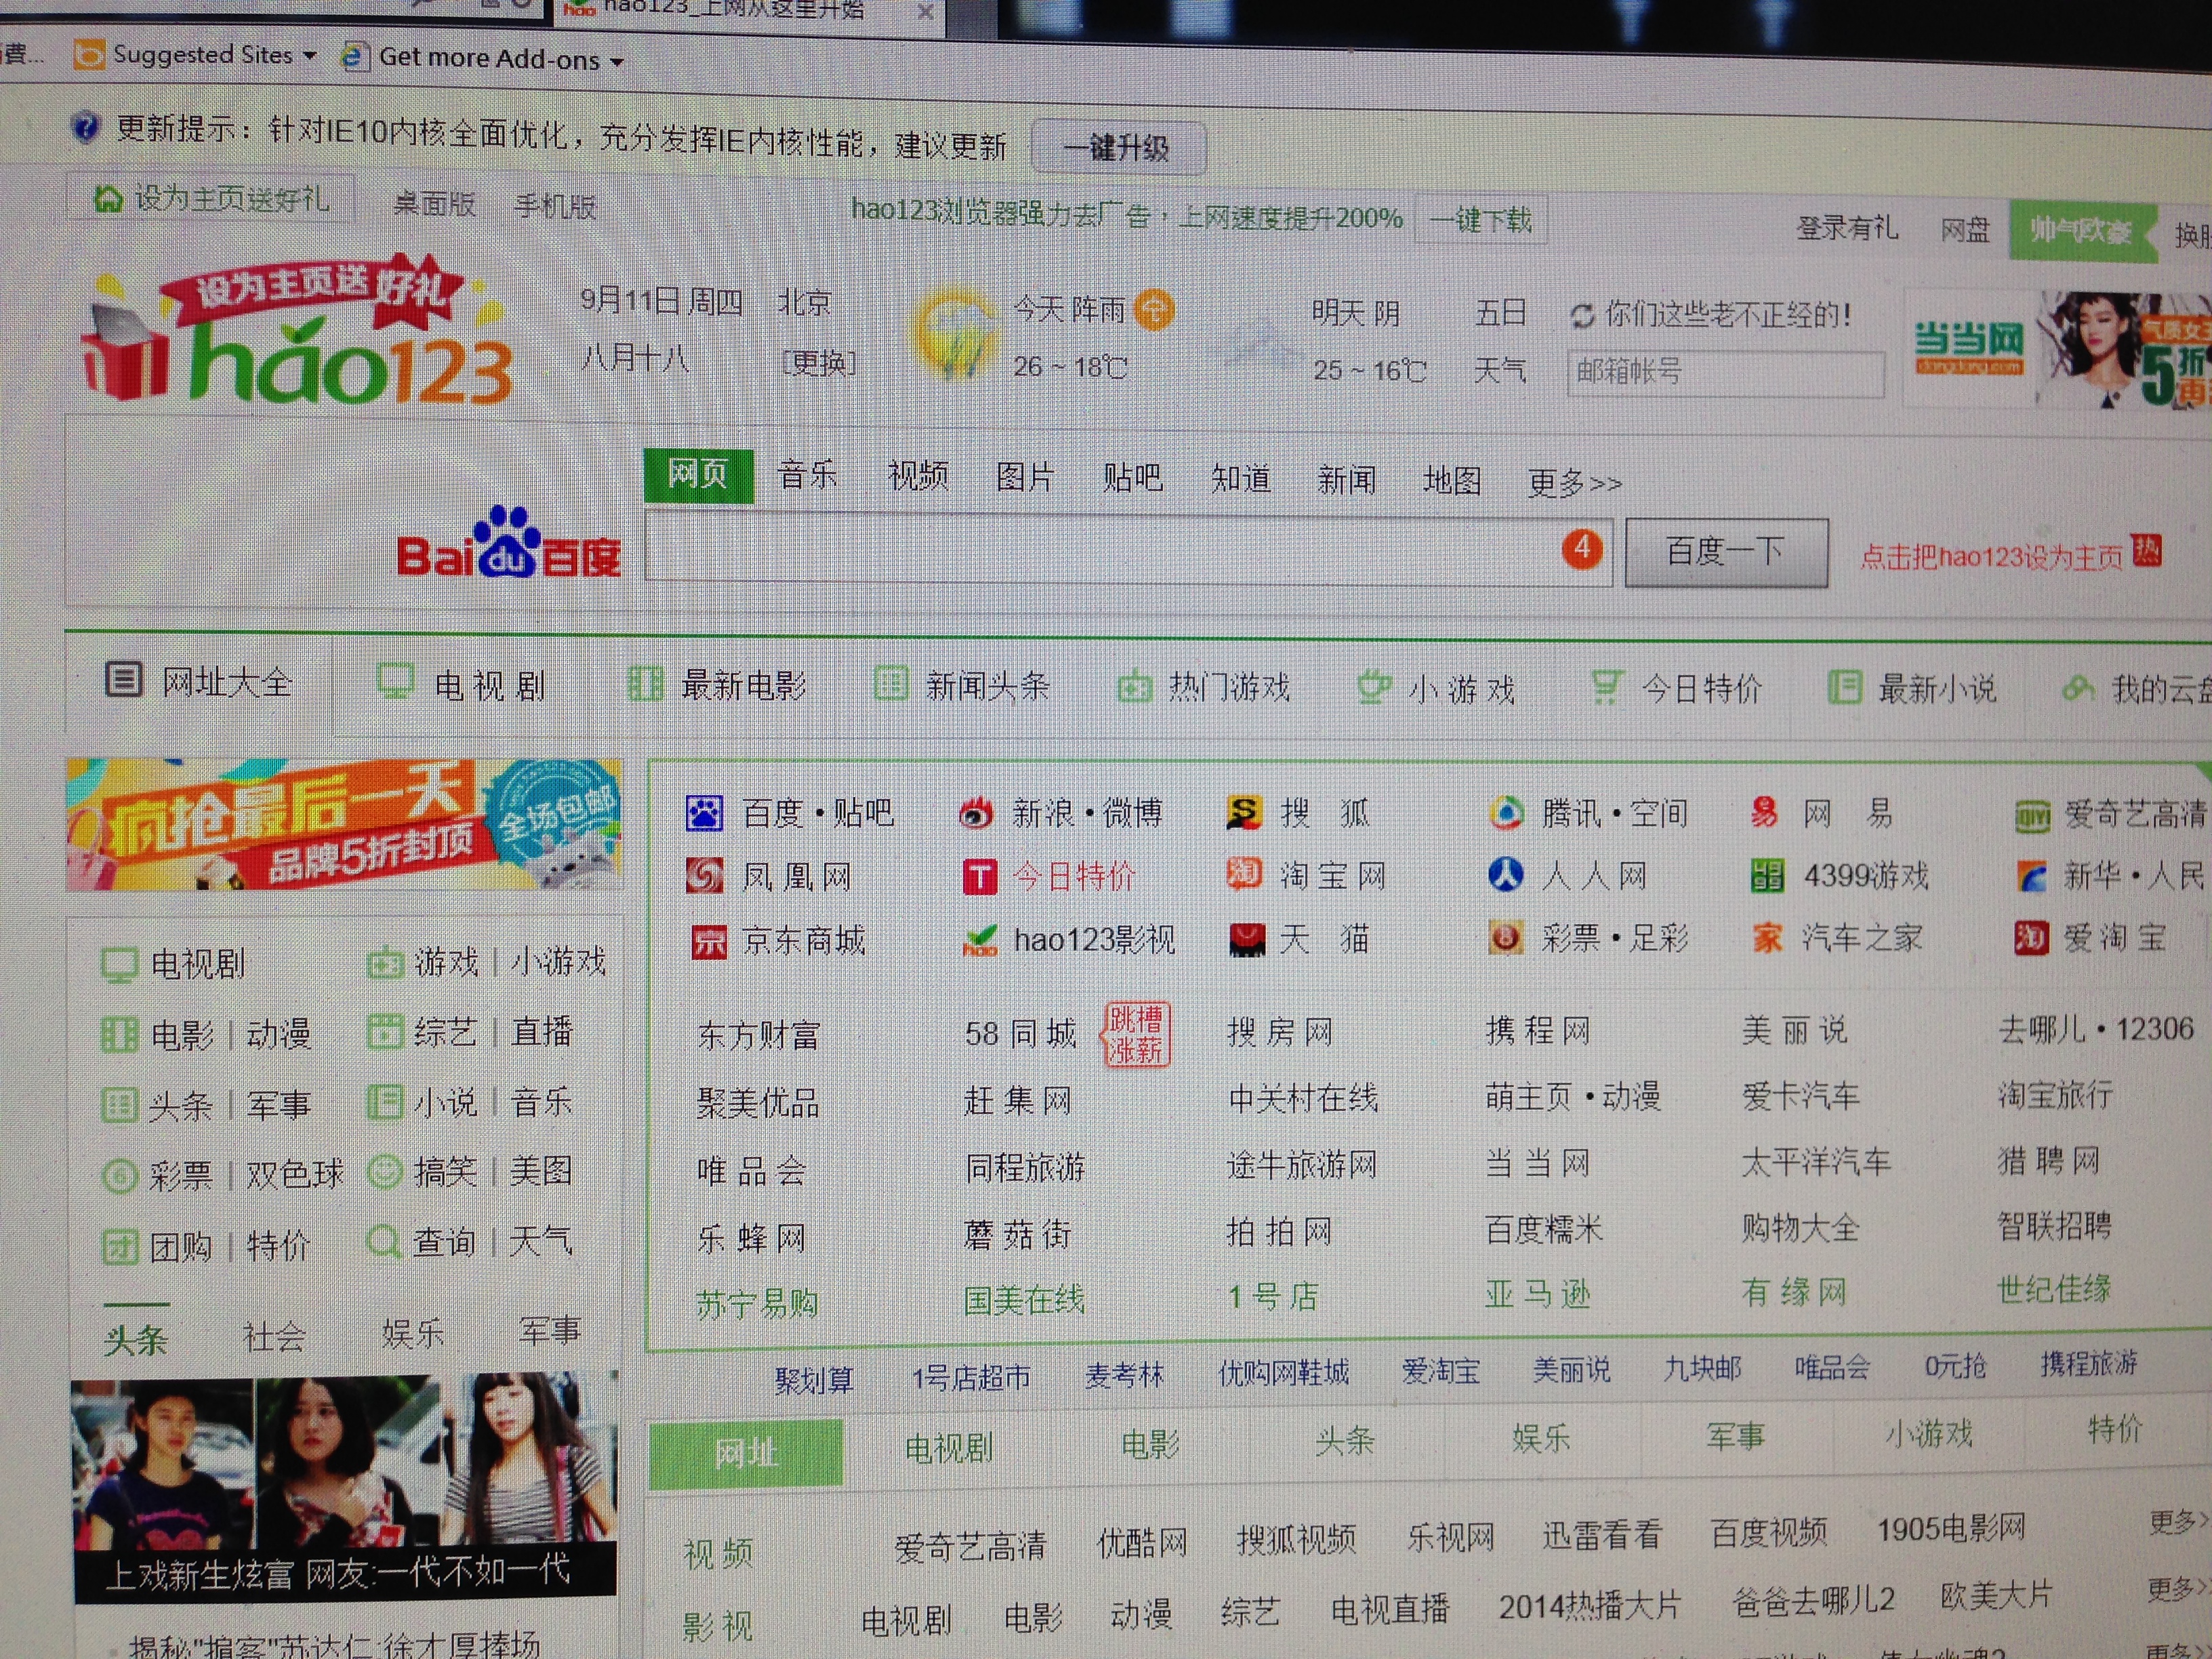The image size is (2212, 1659).
Task: Open the 亚马逊 link
Action: point(1537,1294)
